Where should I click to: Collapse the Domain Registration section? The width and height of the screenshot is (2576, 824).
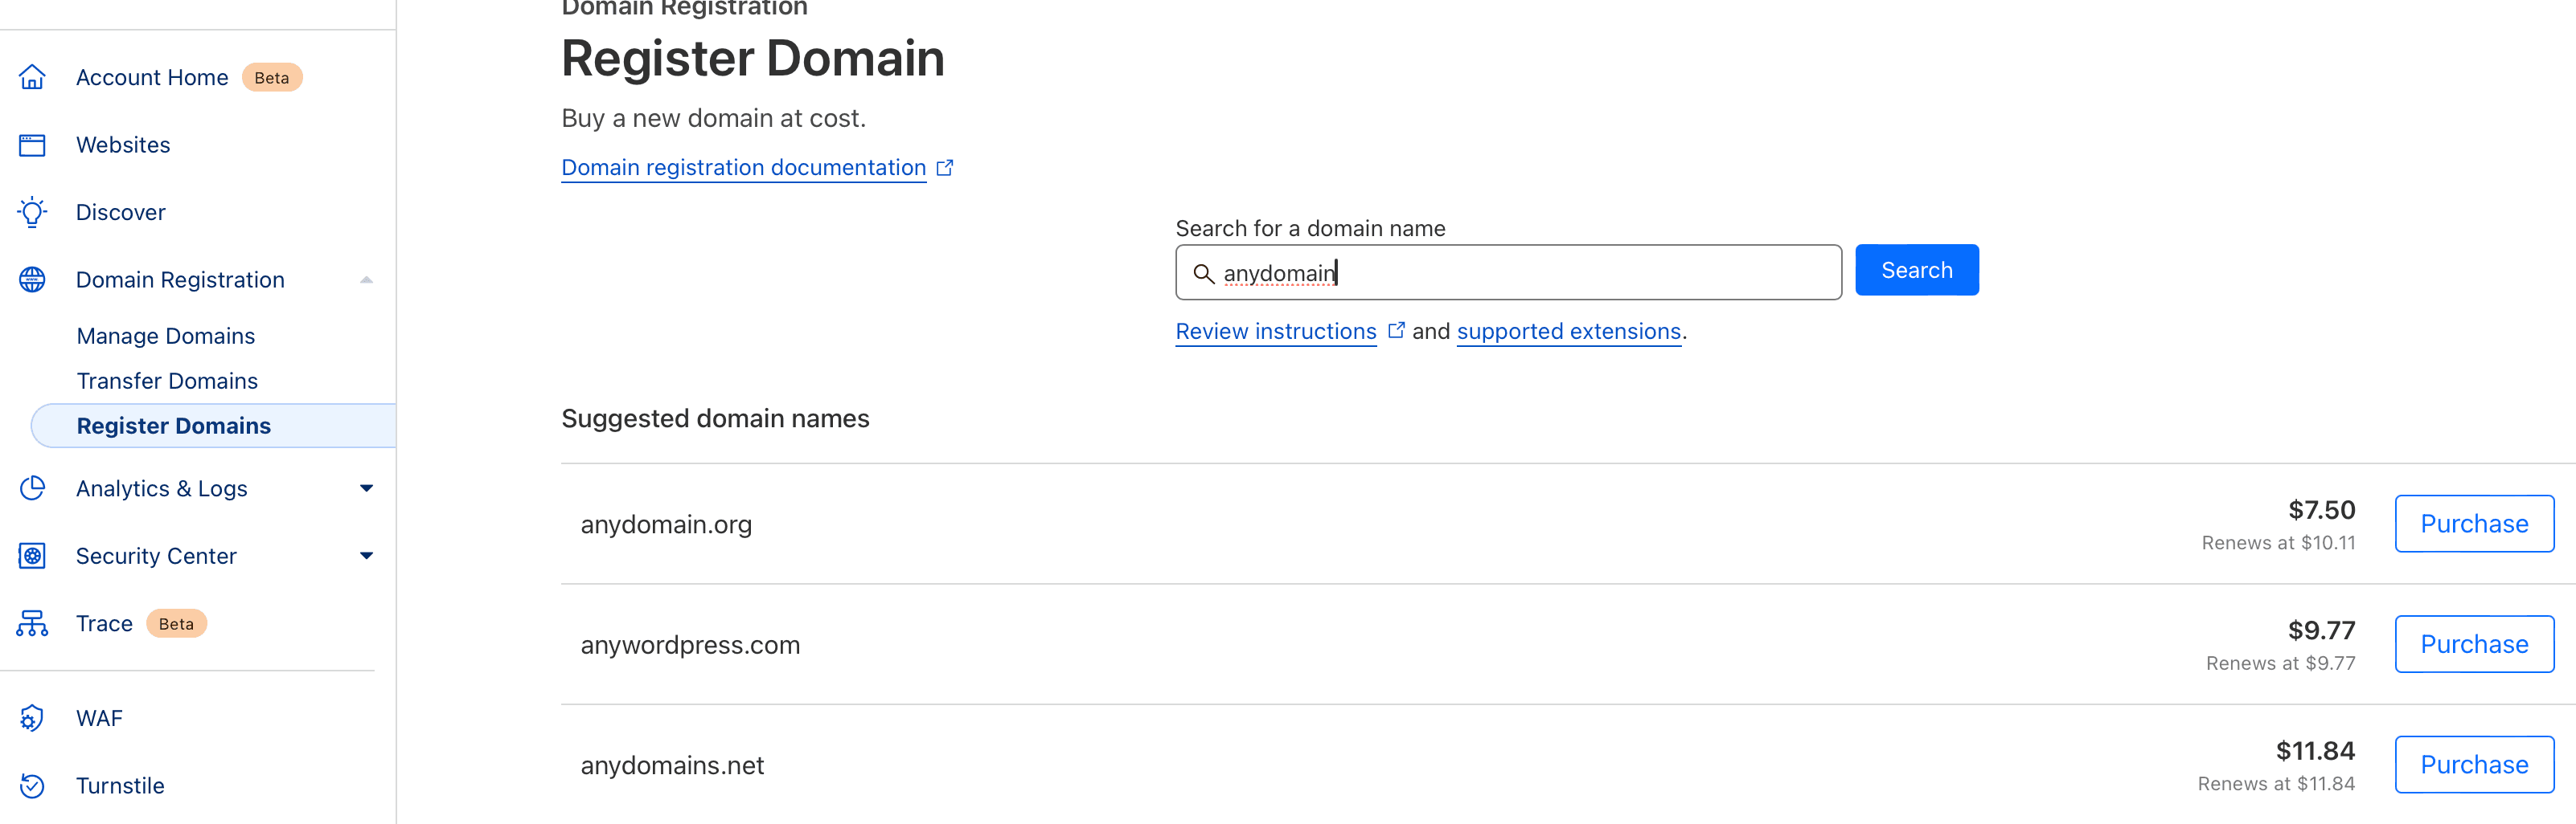pos(367,279)
